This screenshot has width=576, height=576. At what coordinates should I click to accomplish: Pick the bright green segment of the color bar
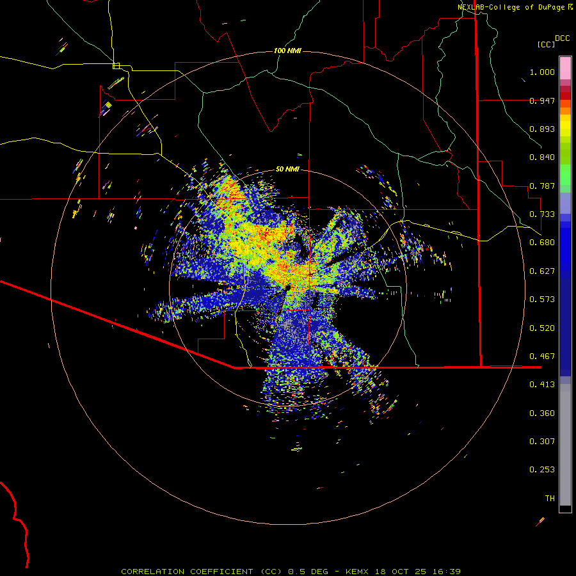(x=565, y=175)
